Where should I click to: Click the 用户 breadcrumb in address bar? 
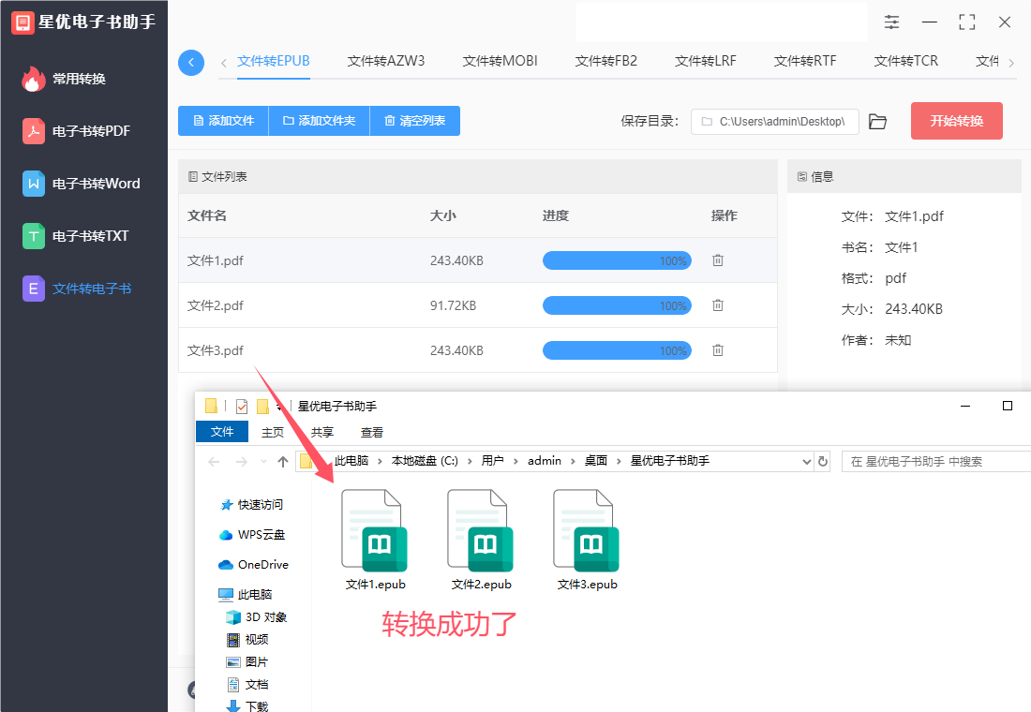(x=492, y=461)
